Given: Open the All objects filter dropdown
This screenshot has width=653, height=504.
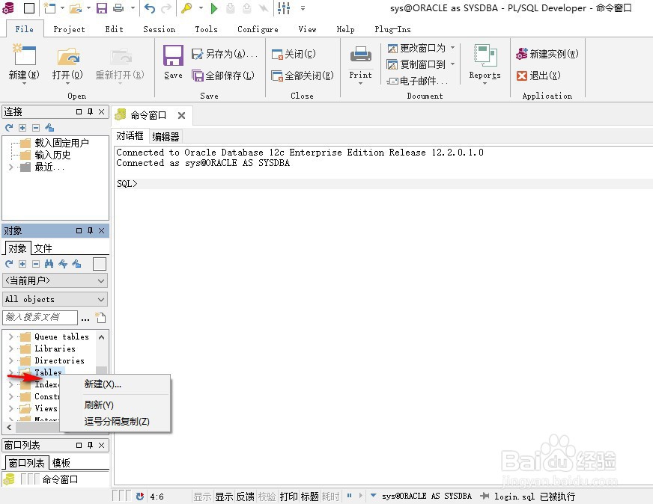Looking at the screenshot, I should point(55,299).
